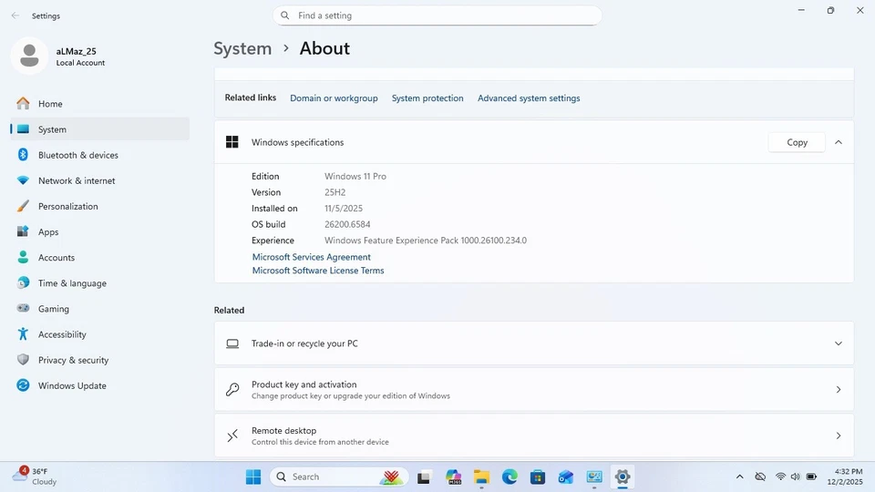875x492 pixels.
Task: Open Domain or workgroup link
Action: click(x=334, y=98)
